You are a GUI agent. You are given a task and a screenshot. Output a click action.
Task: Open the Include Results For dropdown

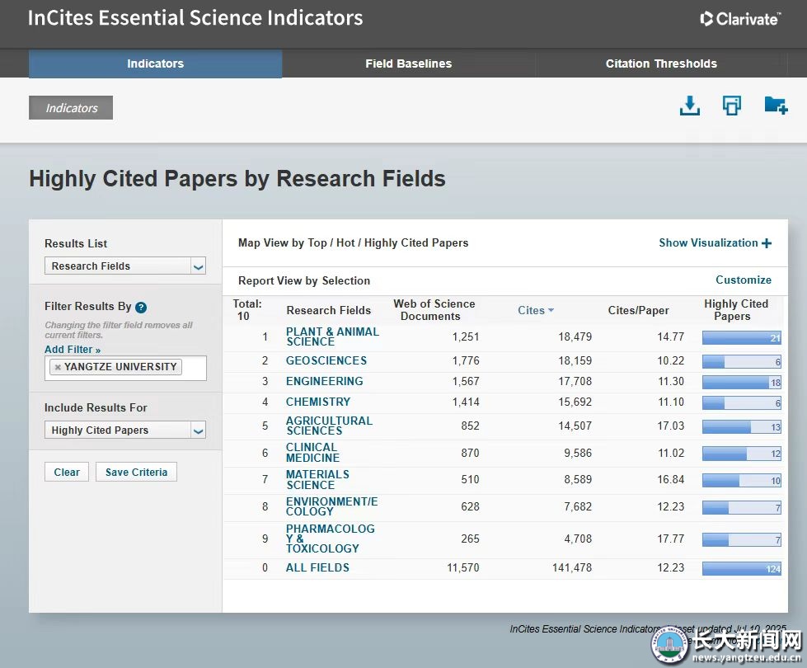tap(125, 430)
